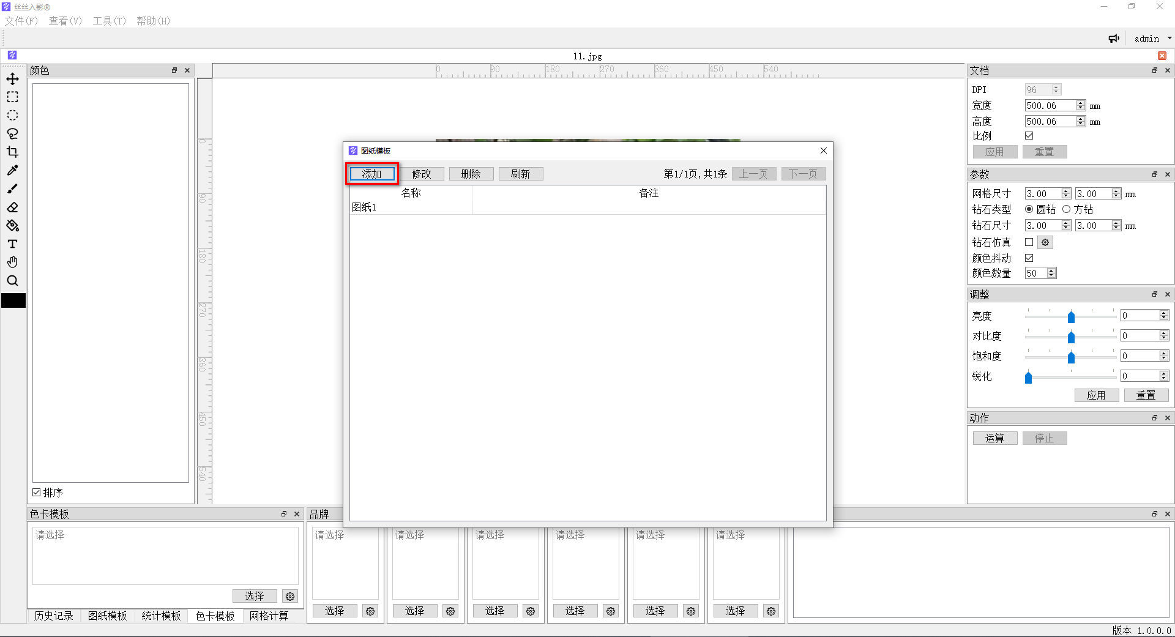Select the Eraser tool
The height and width of the screenshot is (637, 1175).
(12, 207)
